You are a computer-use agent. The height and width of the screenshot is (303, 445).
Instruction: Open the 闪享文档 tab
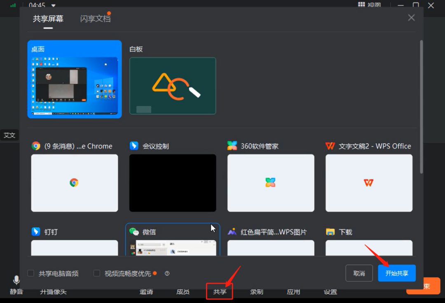(x=95, y=19)
